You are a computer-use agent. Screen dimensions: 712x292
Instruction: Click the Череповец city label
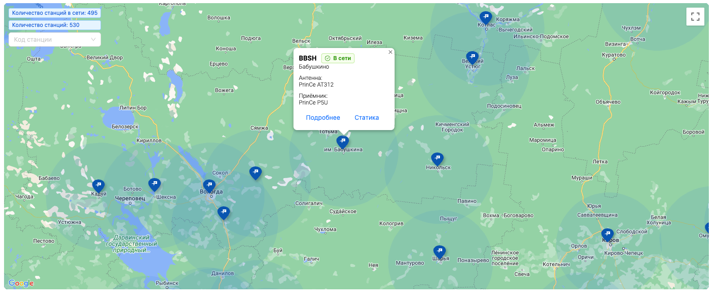tap(130, 198)
